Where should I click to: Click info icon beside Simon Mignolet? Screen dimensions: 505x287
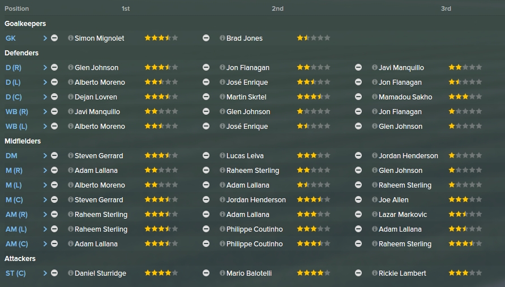70,38
